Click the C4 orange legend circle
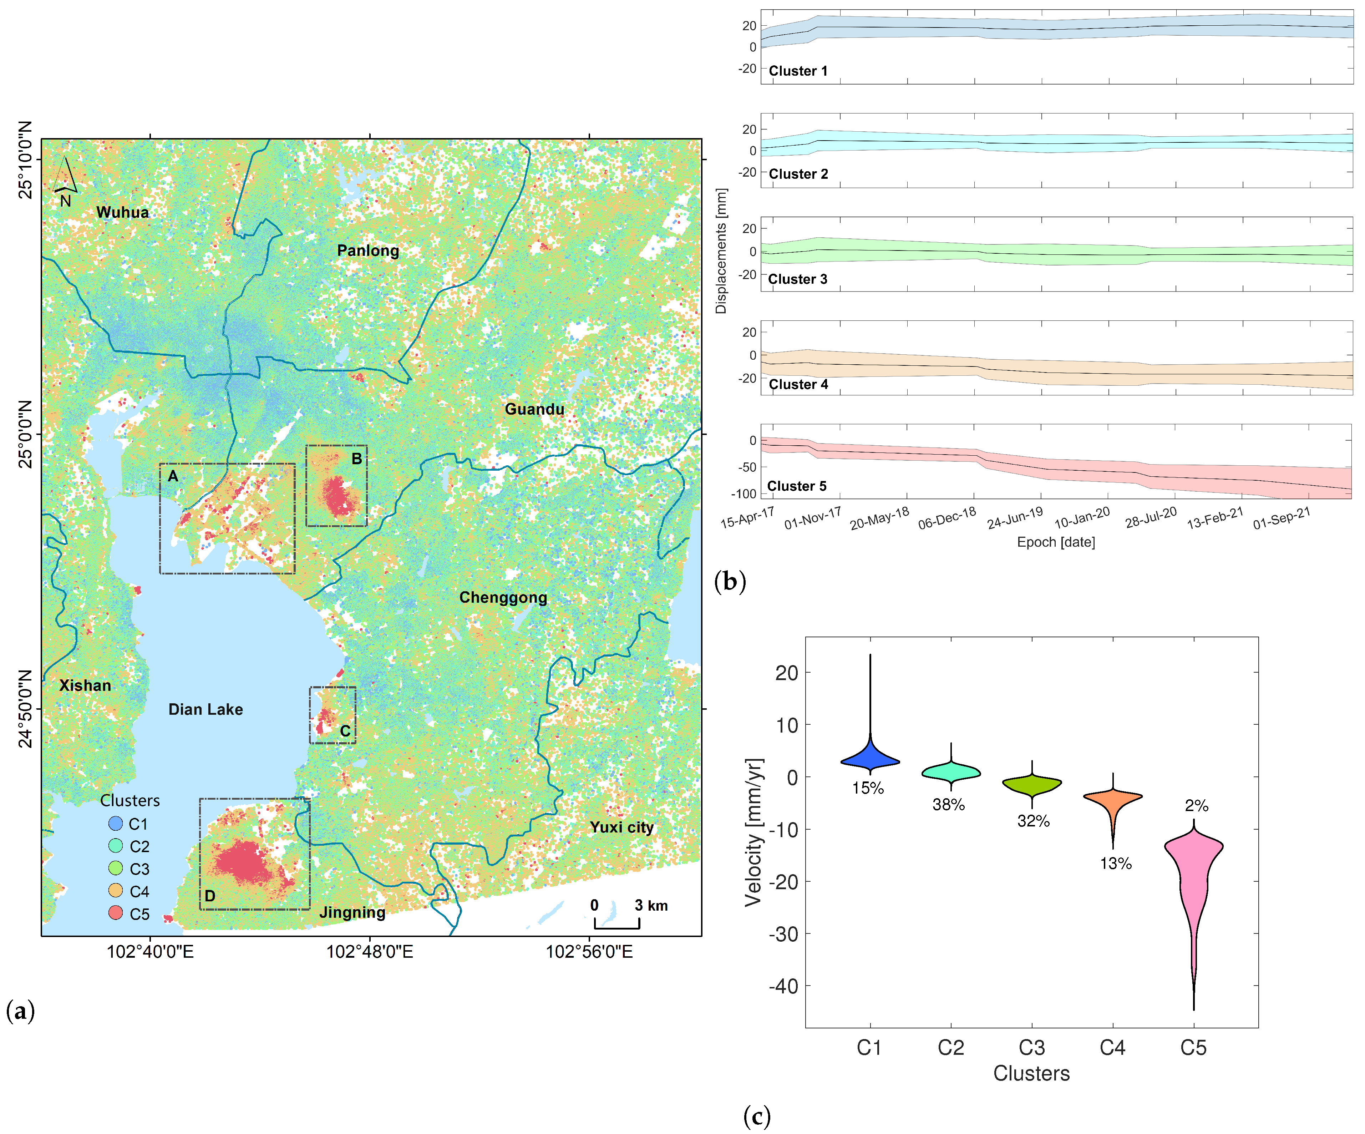This screenshot has width=1365, height=1134. pos(116,890)
